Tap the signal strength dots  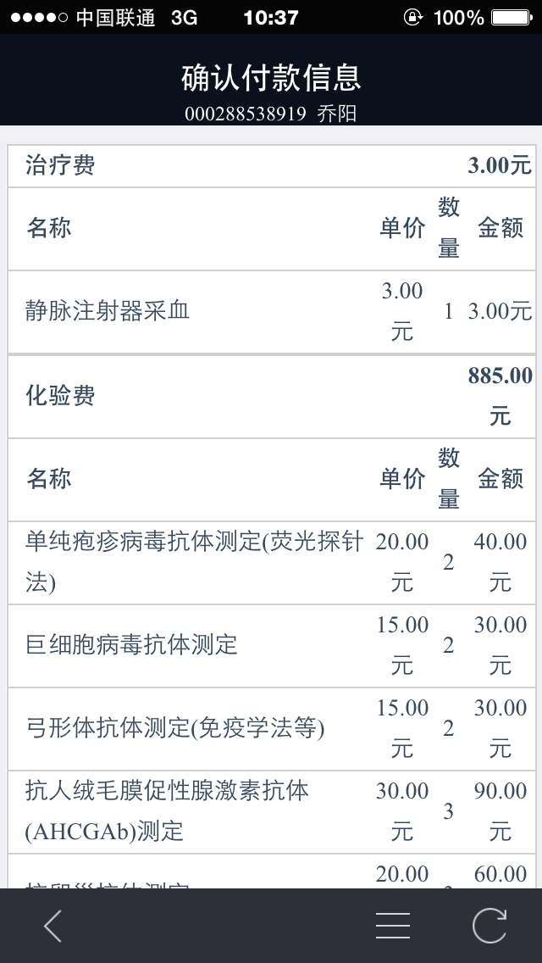(x=39, y=18)
